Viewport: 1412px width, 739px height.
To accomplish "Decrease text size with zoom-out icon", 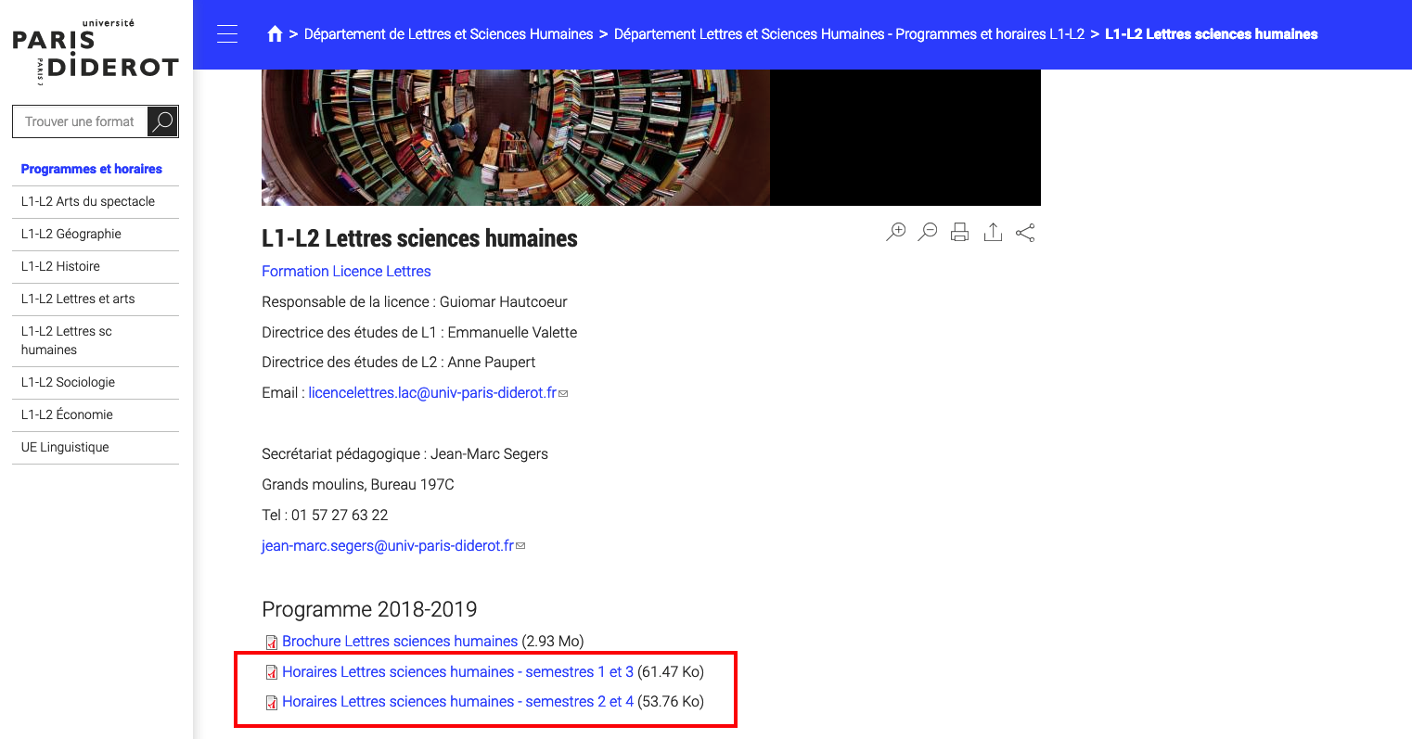I will click(x=928, y=232).
